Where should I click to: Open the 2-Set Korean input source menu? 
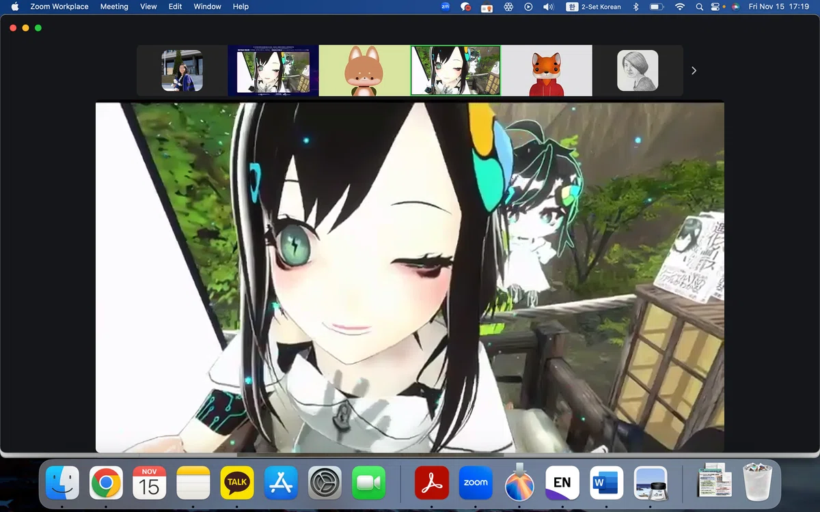click(594, 6)
